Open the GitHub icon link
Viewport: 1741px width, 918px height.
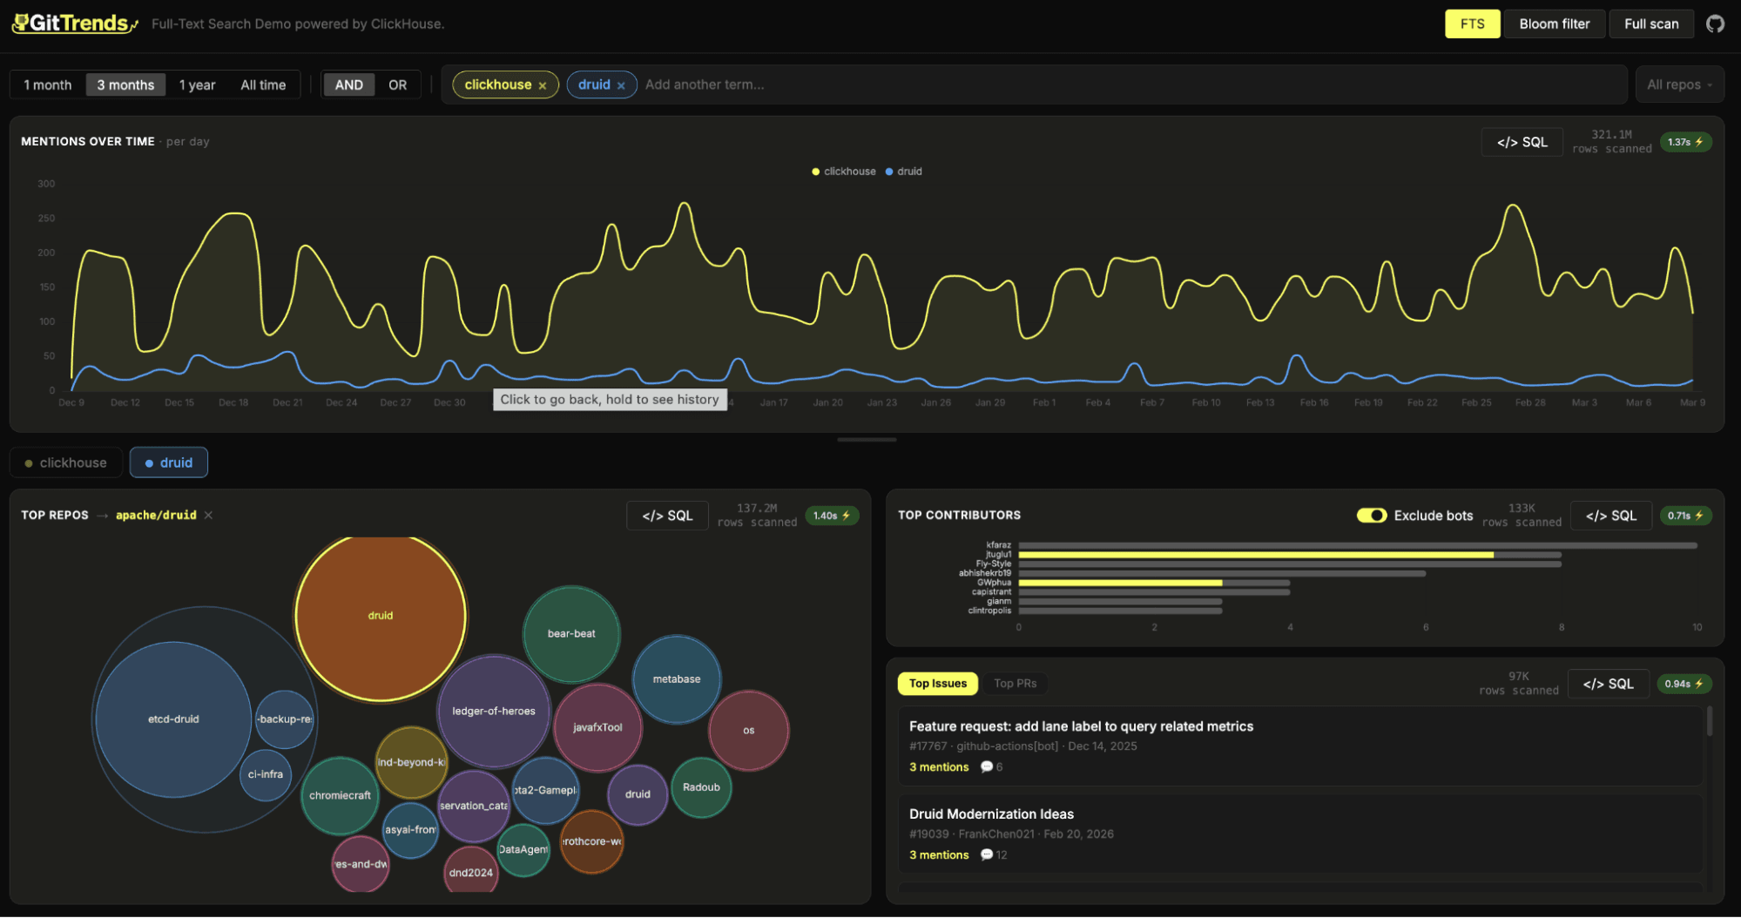[x=1715, y=24]
